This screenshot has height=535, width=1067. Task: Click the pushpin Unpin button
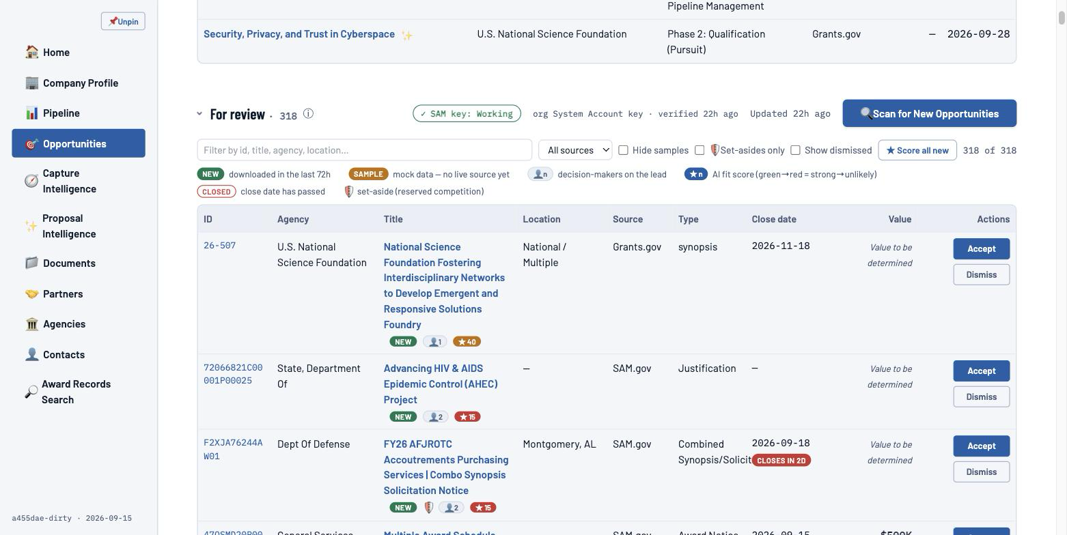coord(123,21)
